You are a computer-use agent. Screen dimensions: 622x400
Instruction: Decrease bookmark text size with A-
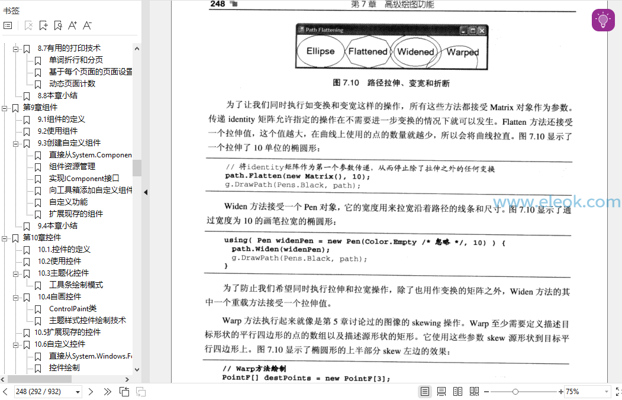[x=86, y=25]
